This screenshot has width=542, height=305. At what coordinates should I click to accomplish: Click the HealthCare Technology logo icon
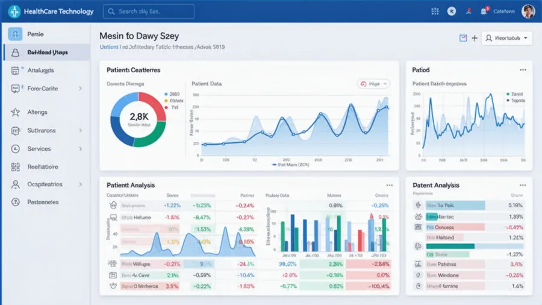[14, 11]
